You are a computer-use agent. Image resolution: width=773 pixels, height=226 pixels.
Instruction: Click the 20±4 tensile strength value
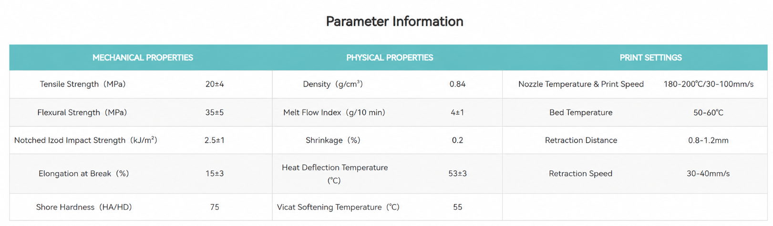[x=215, y=84]
